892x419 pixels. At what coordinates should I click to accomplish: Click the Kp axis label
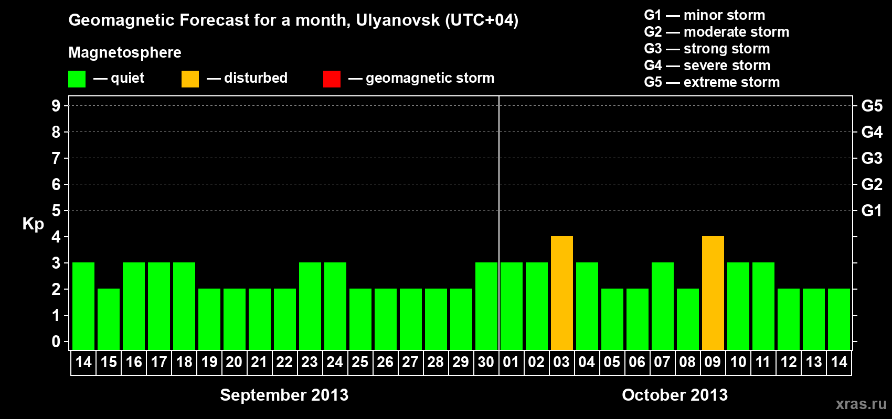[x=33, y=224]
